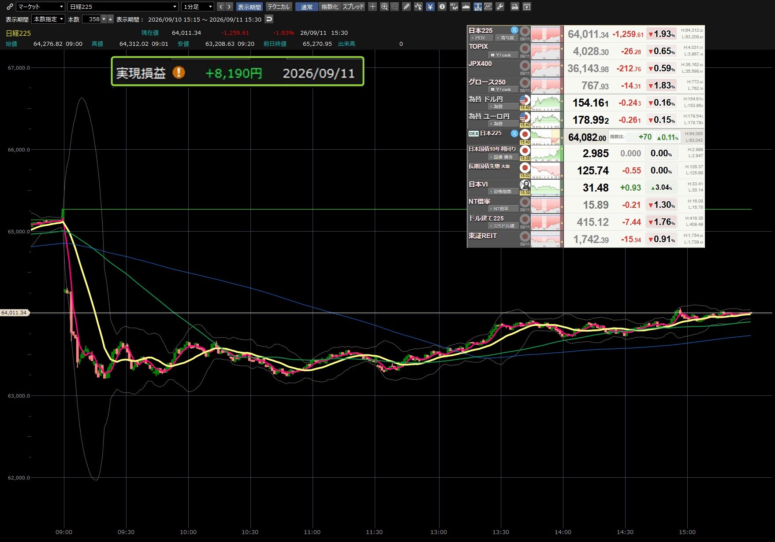Image resolution: width=775 pixels, height=542 pixels.
Task: Click the reset period return-arrow icon
Action: (x=269, y=19)
